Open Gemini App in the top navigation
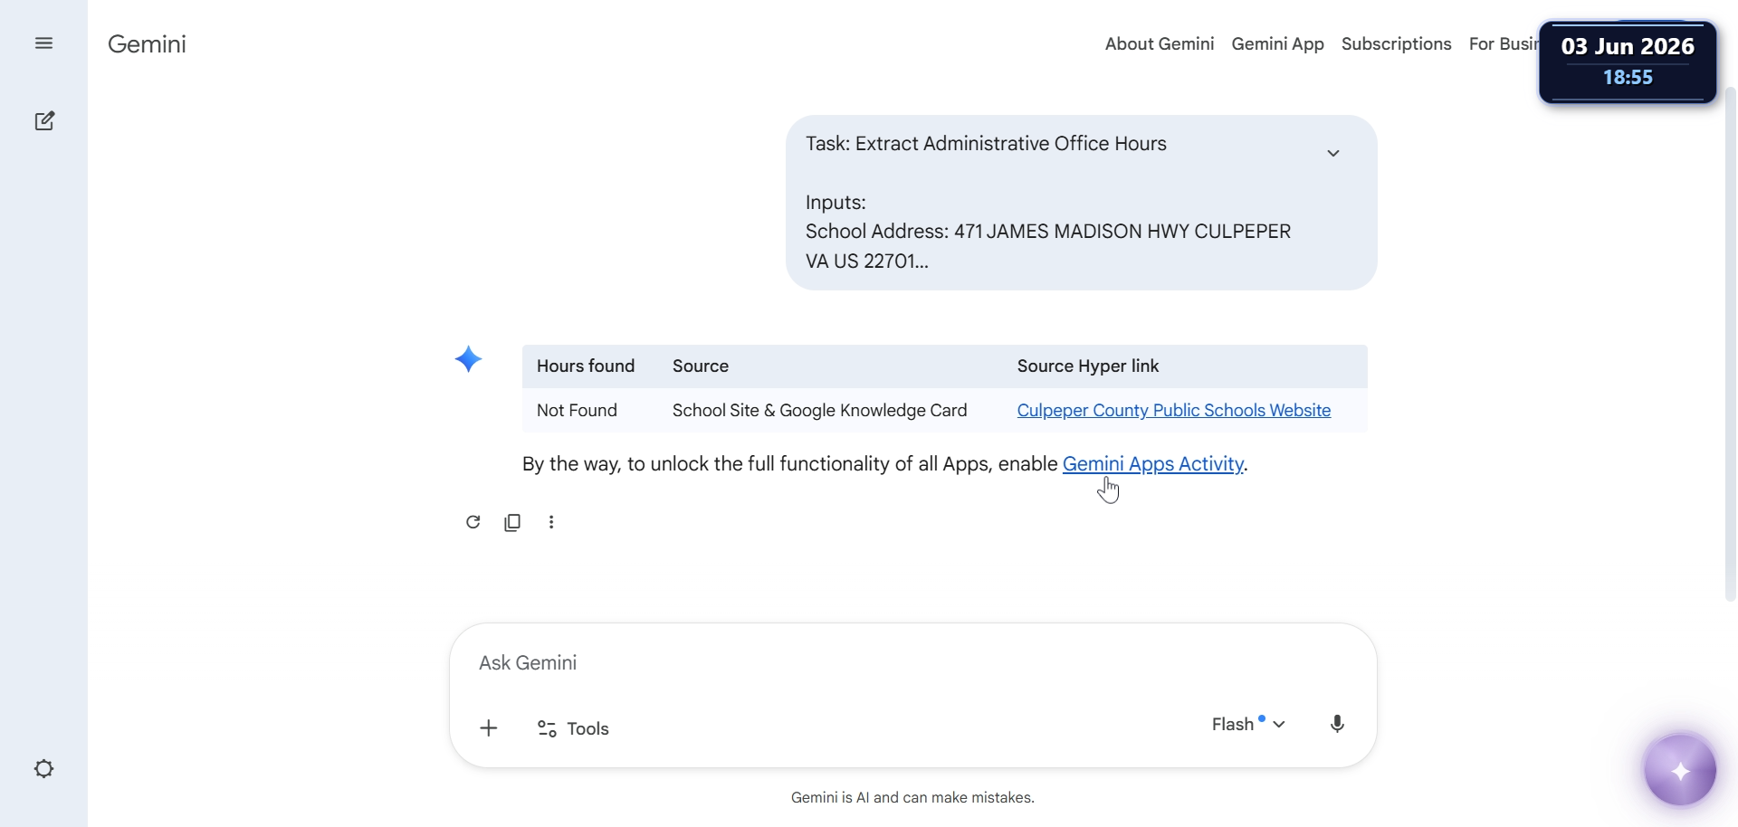This screenshot has height=827, width=1738. [1277, 43]
